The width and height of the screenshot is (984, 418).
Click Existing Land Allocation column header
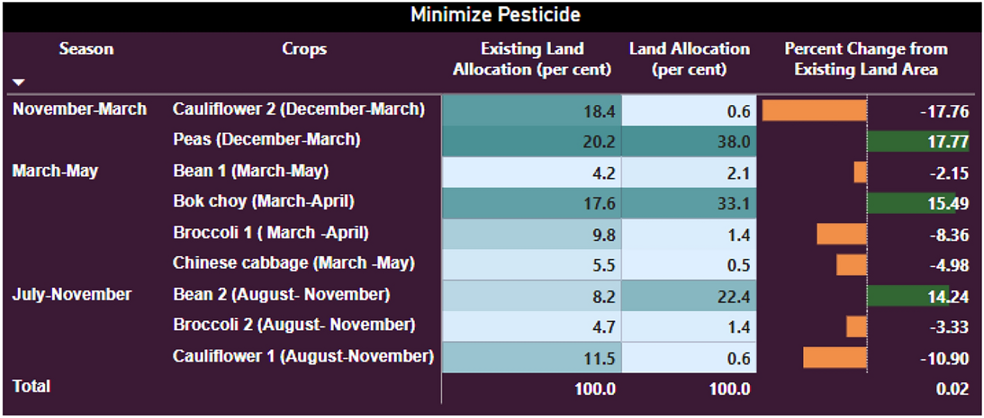coord(532,59)
